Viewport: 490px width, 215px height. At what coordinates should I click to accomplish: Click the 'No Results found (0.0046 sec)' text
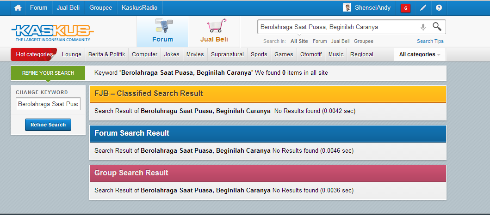[x=313, y=151]
